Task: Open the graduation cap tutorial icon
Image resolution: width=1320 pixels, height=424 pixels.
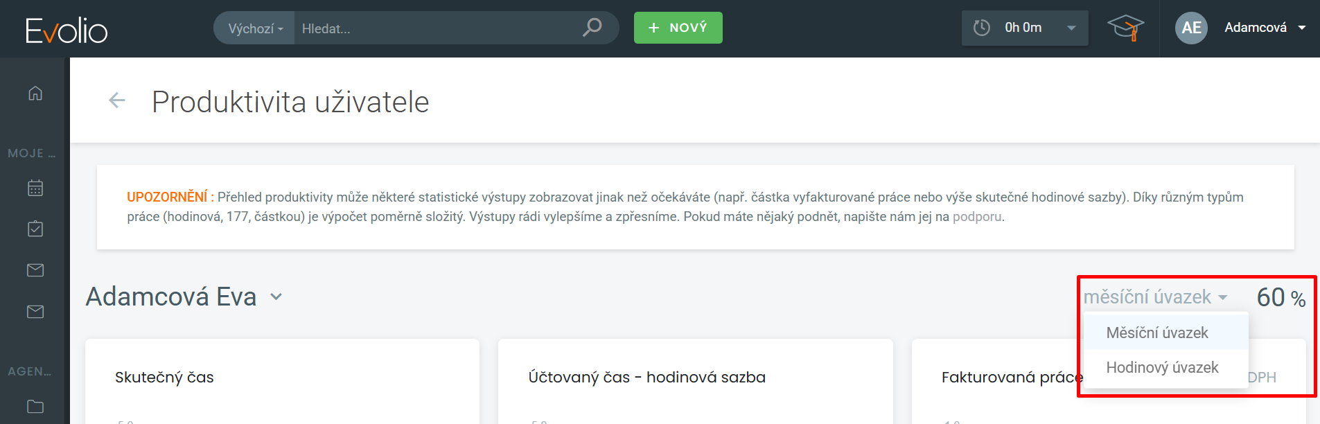Action: (x=1125, y=28)
